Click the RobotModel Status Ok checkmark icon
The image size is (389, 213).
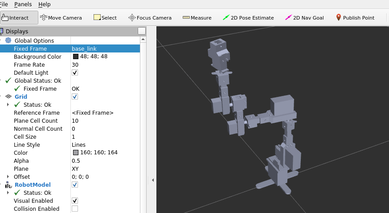[x=17, y=193]
